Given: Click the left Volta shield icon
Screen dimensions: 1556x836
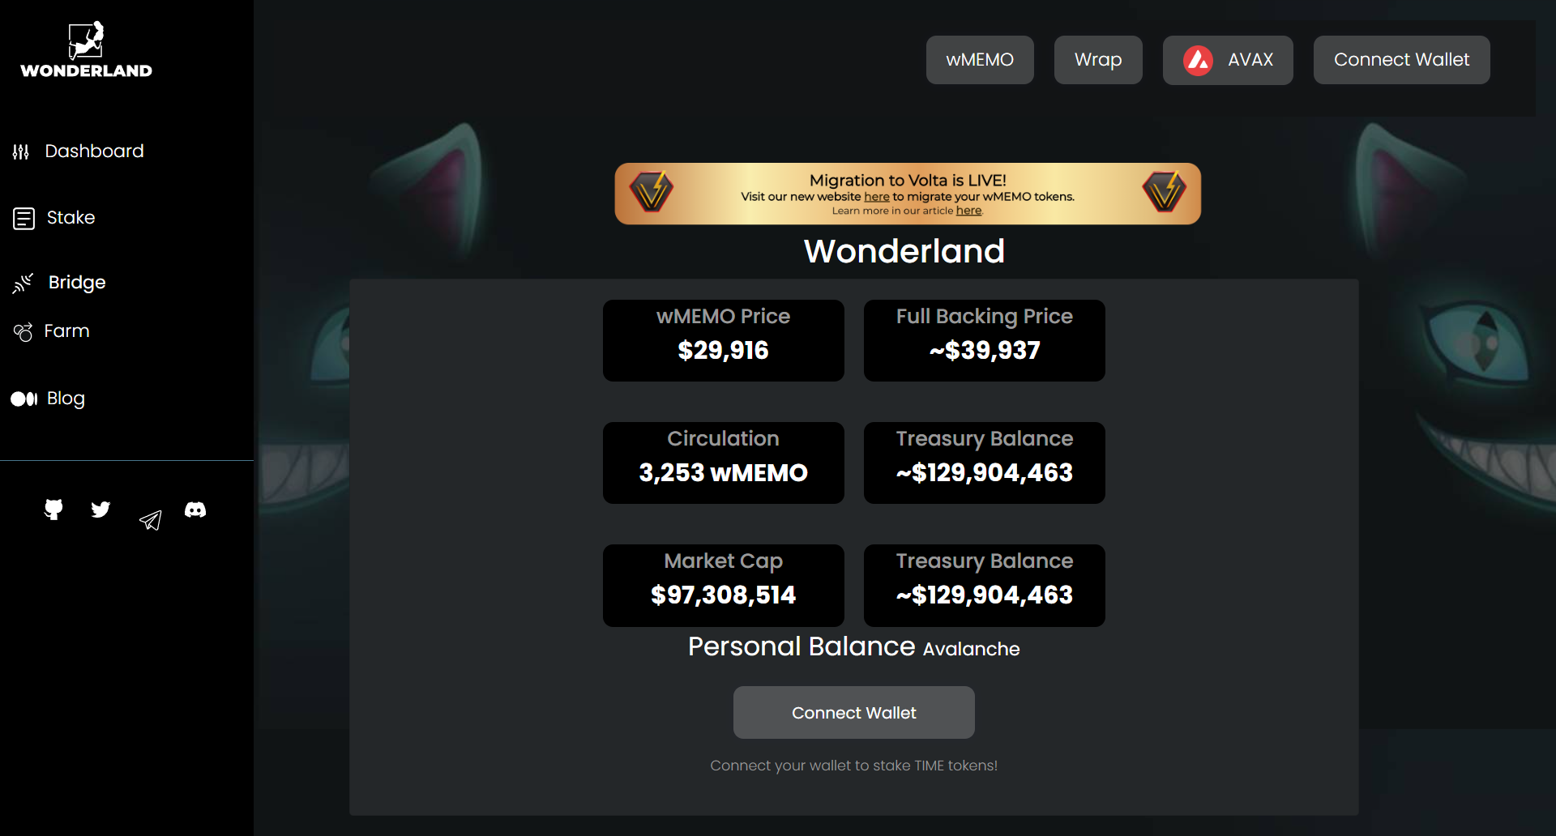Looking at the screenshot, I should tap(652, 192).
